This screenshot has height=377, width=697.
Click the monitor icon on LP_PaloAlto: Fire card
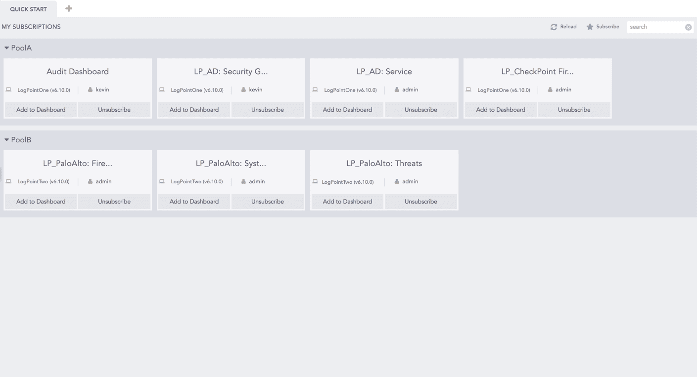click(x=8, y=181)
